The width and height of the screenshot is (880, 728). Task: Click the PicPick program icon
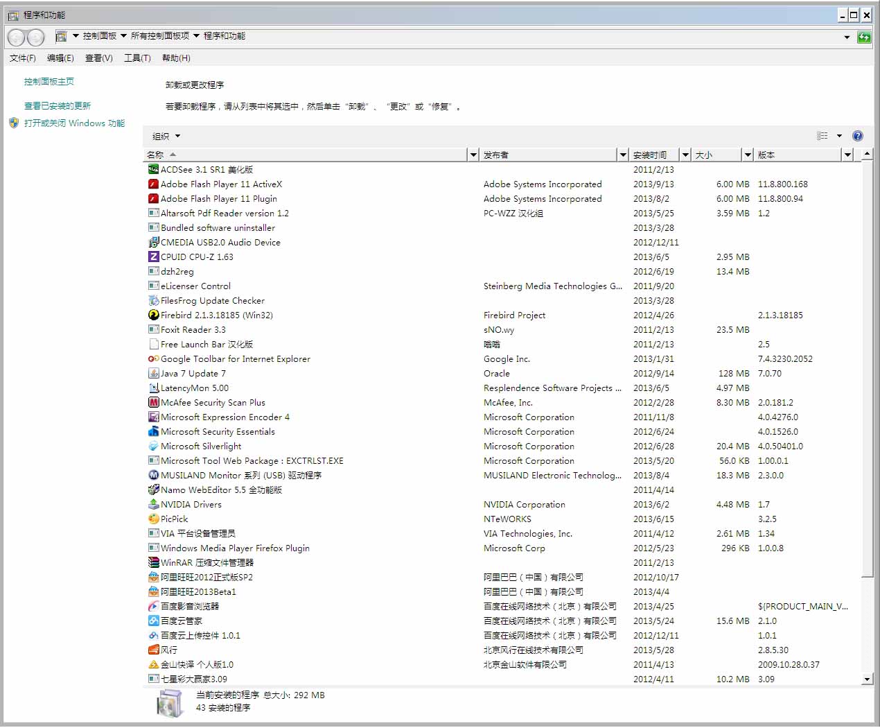coord(154,519)
